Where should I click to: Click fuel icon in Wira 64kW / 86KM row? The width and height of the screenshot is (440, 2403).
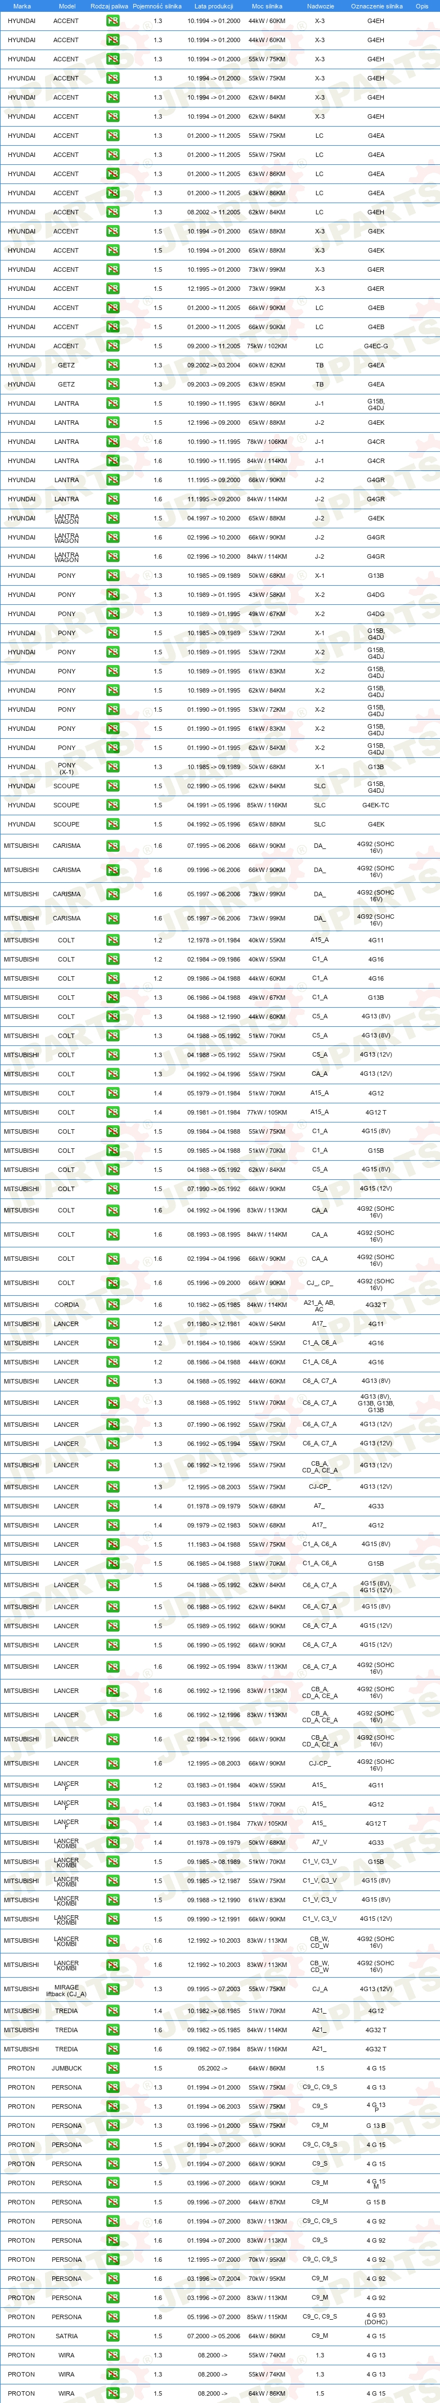coord(113,2393)
